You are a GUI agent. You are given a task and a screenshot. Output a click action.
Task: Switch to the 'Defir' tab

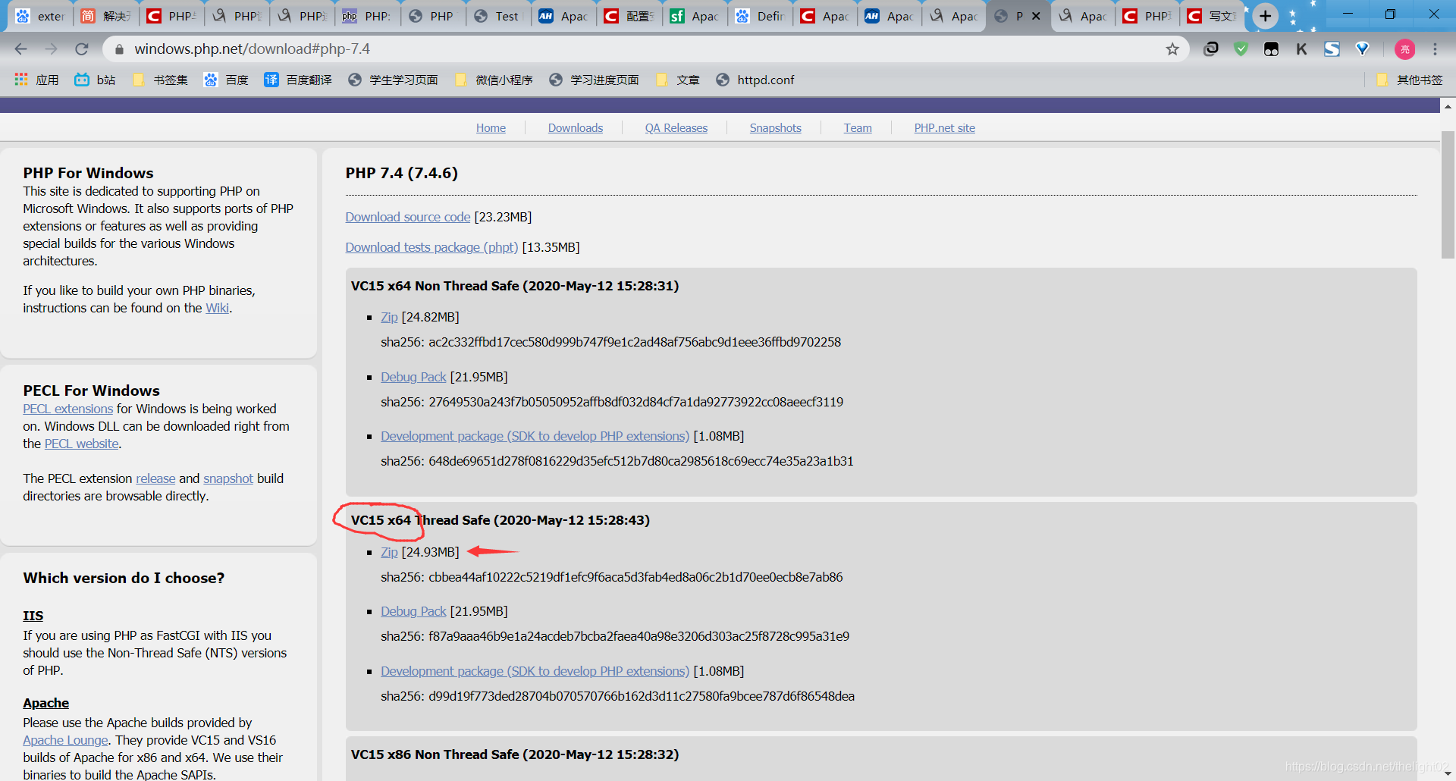tap(759, 16)
